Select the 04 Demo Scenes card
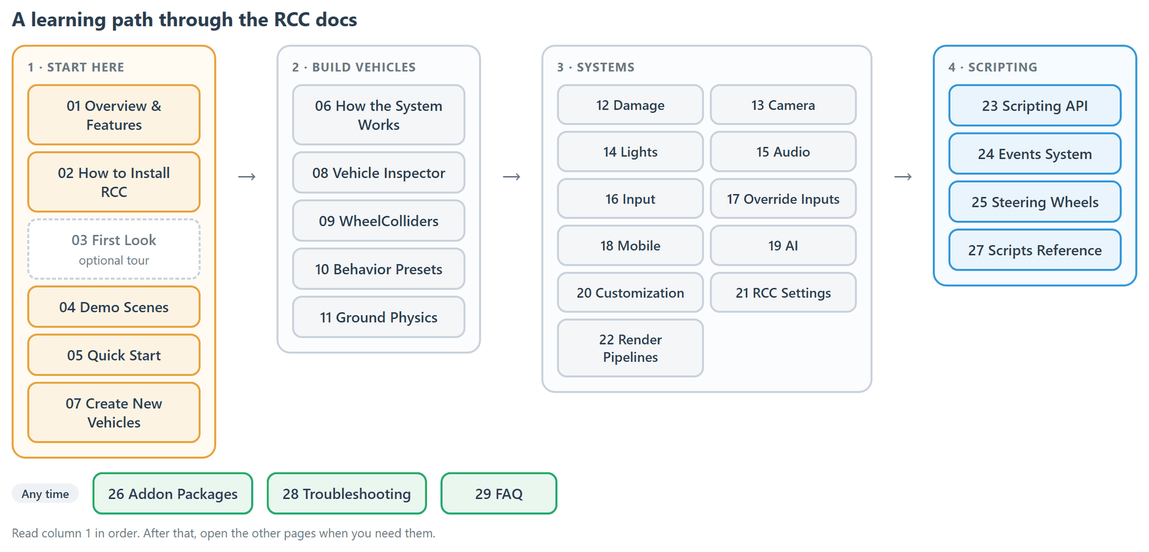This screenshot has width=1149, height=552. coord(114,307)
